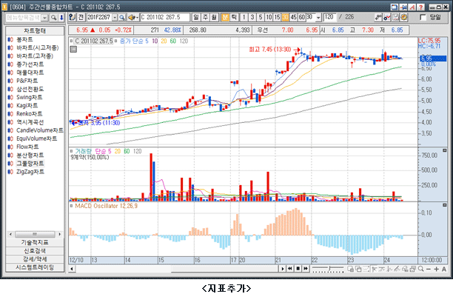Click the settings gear icon in top toolbar
This screenshot has height=294, width=453.
point(404,17)
